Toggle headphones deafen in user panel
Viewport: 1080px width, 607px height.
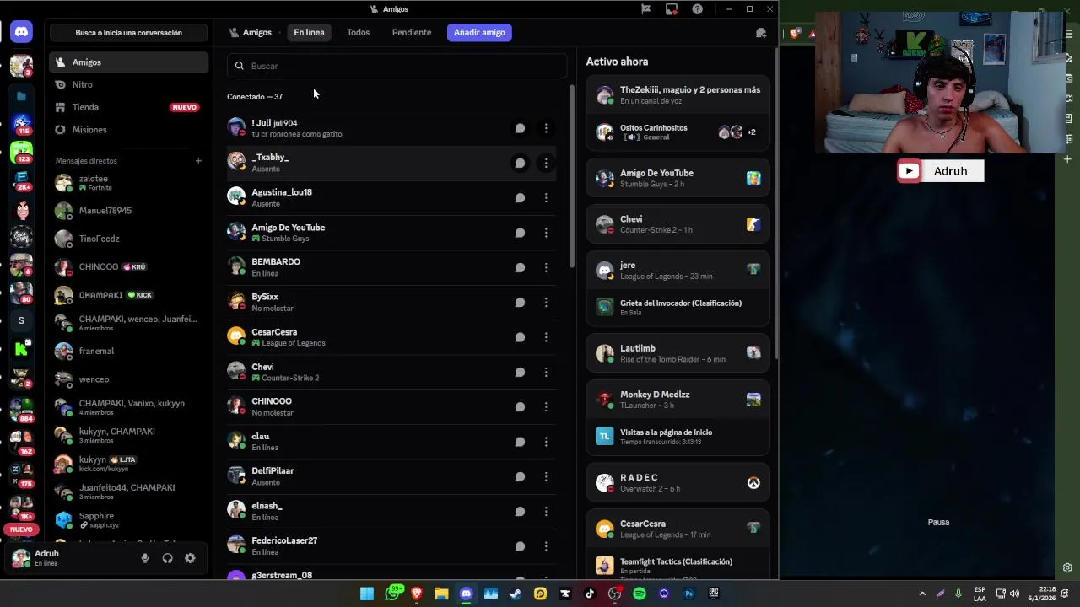tap(168, 558)
